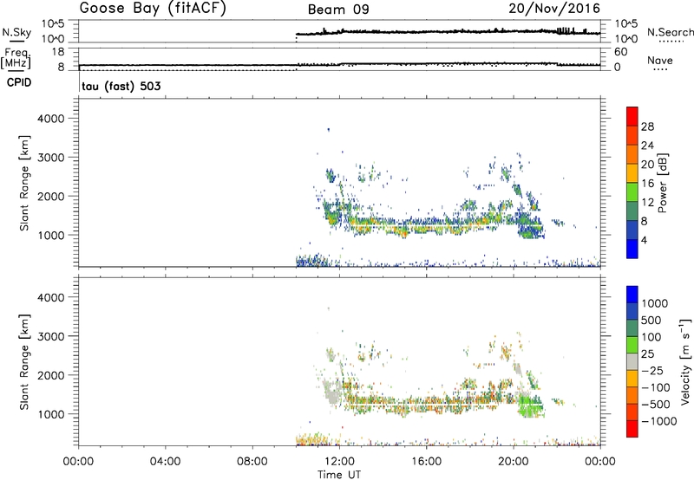The width and height of the screenshot is (694, 480).
Task: Click the 'Goose Bay (fitACF)' title text
Action: [x=153, y=9]
